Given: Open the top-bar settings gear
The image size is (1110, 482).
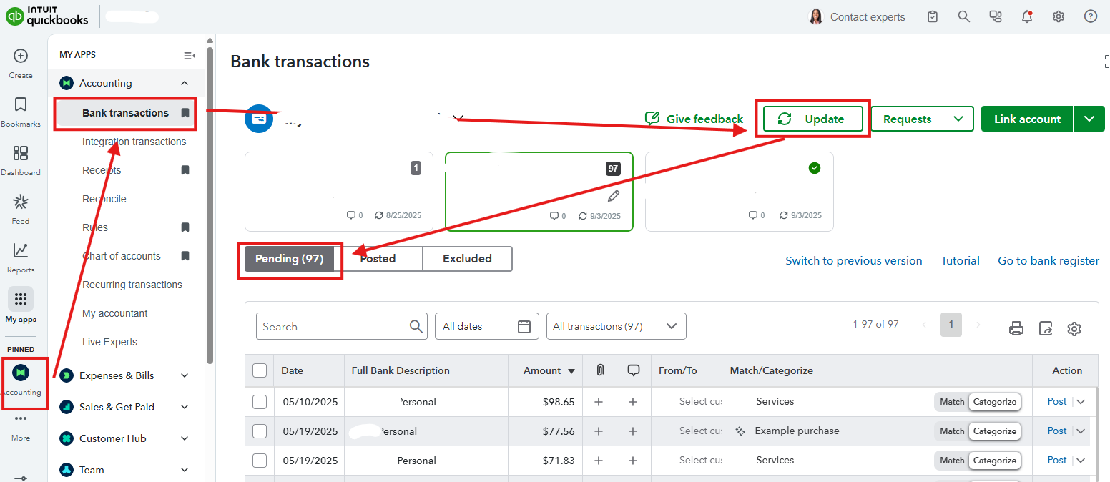Looking at the screenshot, I should pyautogui.click(x=1059, y=16).
